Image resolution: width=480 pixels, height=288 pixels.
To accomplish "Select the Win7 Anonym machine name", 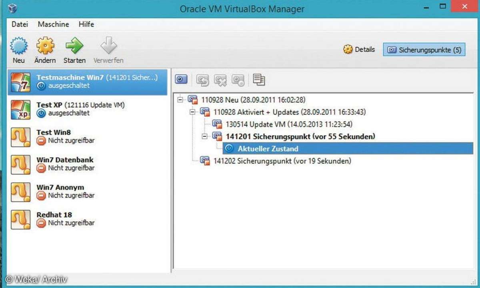I will point(60,187).
